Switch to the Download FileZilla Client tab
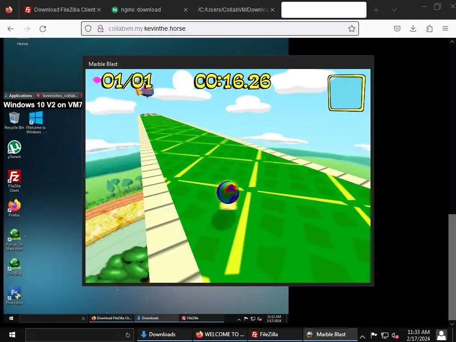This screenshot has width=456, height=342. point(62,10)
